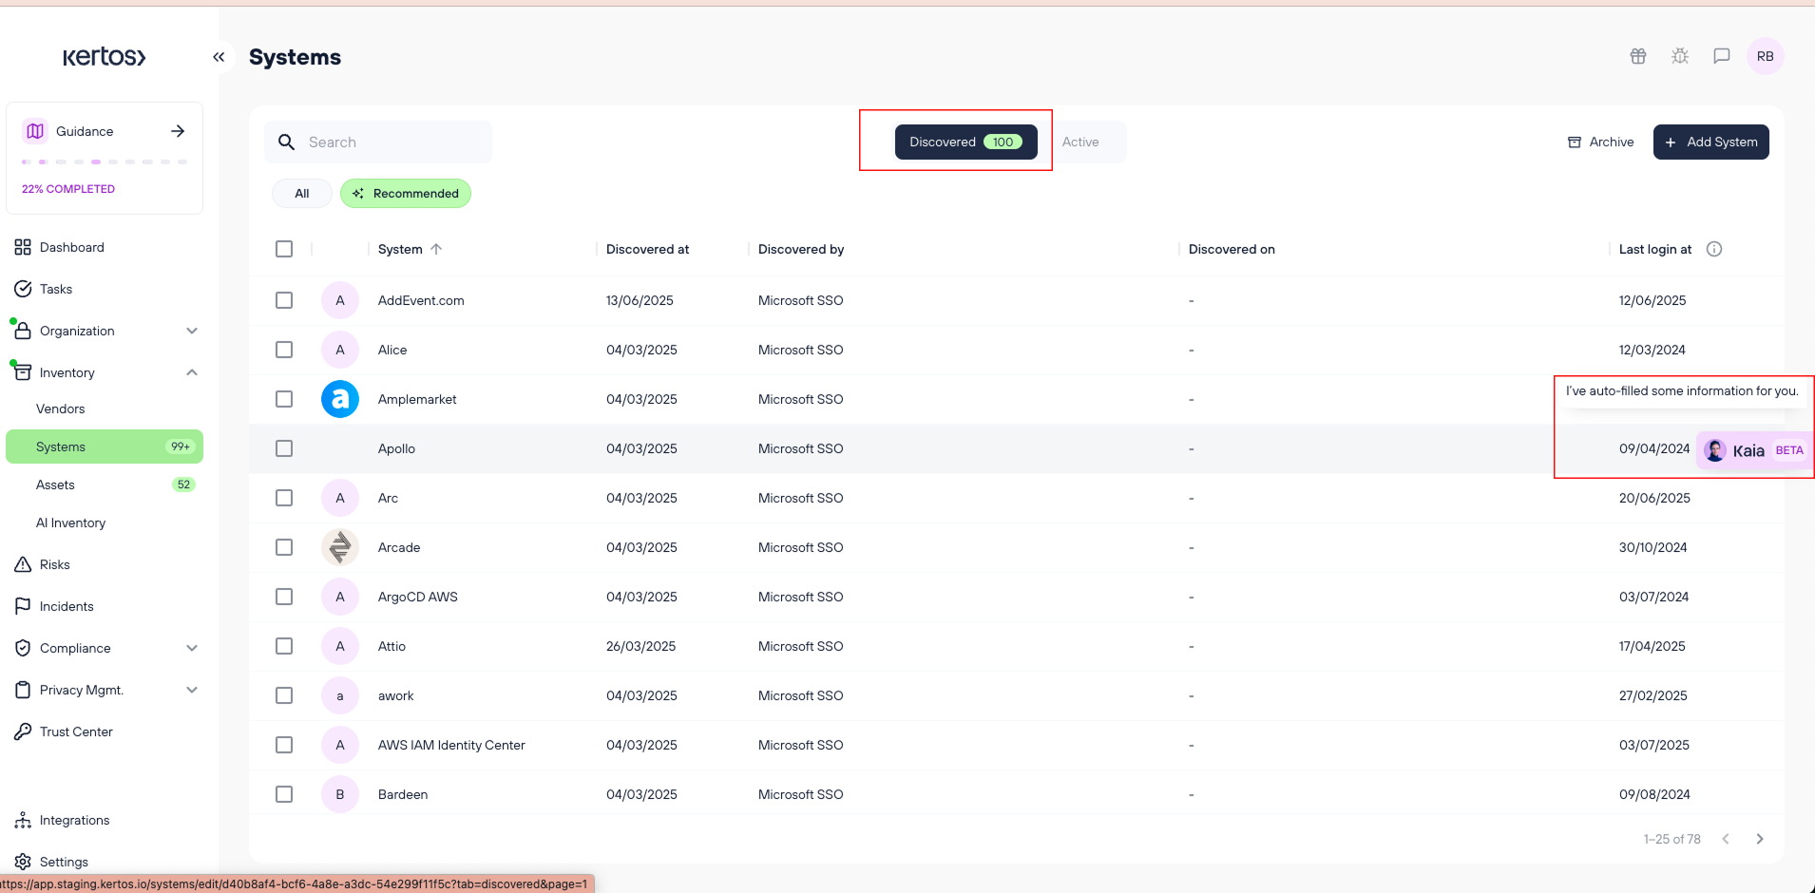Viewport: 1815px width, 893px height.
Task: Click the Add System button
Action: [1711, 142]
